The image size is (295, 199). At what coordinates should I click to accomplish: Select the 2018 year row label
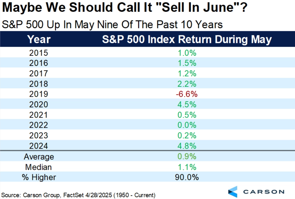coord(39,84)
